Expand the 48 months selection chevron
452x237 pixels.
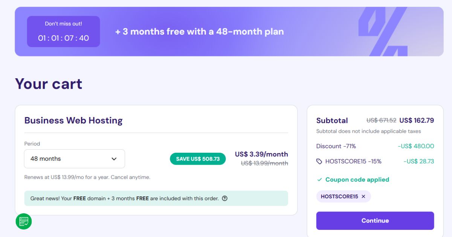click(x=114, y=159)
